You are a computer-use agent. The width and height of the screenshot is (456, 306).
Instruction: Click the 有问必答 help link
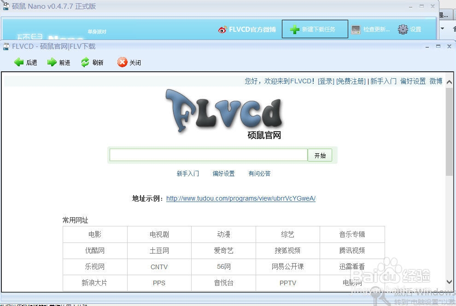[259, 173]
